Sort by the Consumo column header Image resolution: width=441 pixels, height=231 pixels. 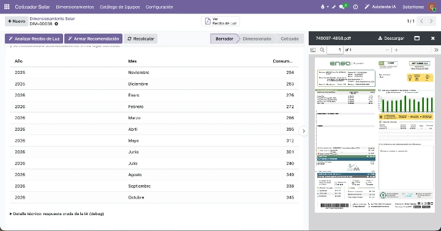coord(282,61)
